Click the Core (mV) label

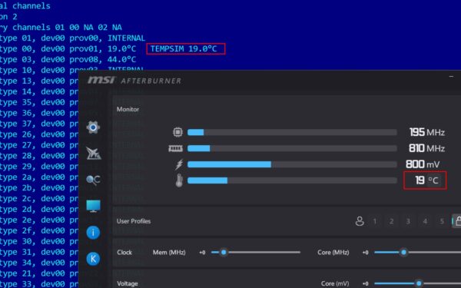click(x=335, y=283)
